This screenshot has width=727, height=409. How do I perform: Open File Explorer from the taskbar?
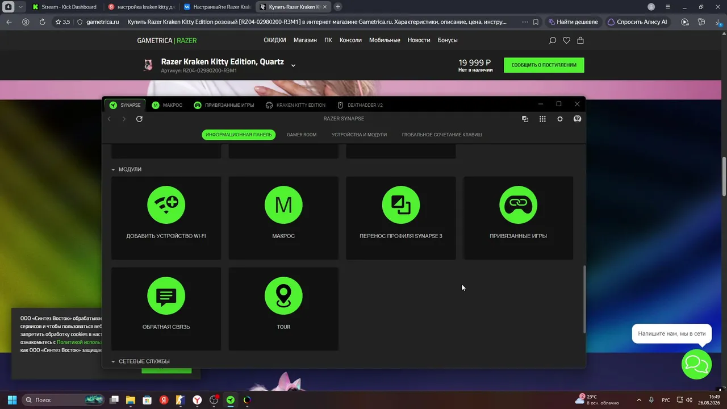[130, 400]
